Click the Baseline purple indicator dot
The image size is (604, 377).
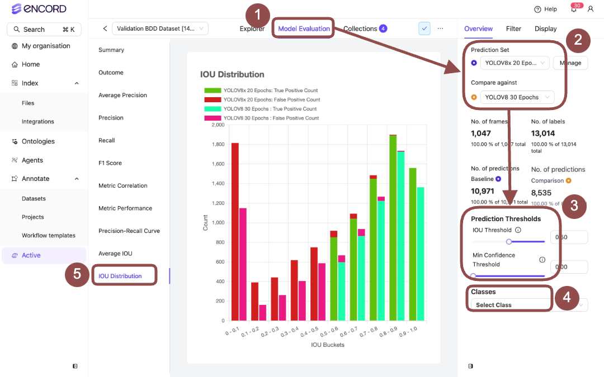click(498, 179)
